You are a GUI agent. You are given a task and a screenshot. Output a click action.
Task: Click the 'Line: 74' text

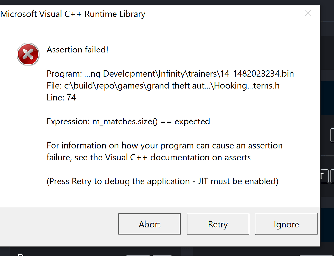pyautogui.click(x=61, y=97)
